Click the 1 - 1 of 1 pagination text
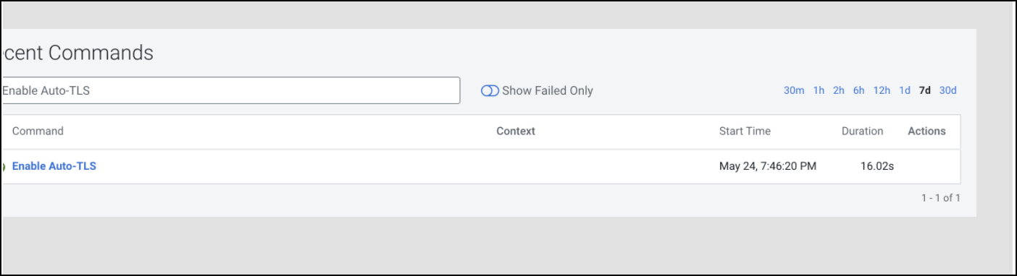 tap(941, 198)
